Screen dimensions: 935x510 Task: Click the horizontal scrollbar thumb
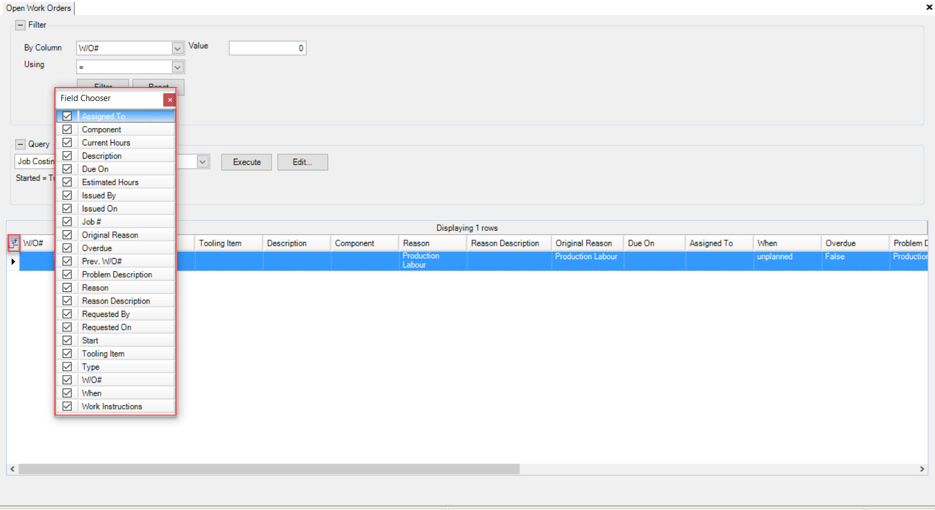pyautogui.click(x=269, y=469)
